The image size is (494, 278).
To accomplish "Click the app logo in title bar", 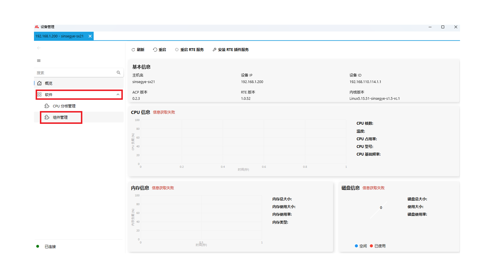I will pyautogui.click(x=37, y=27).
